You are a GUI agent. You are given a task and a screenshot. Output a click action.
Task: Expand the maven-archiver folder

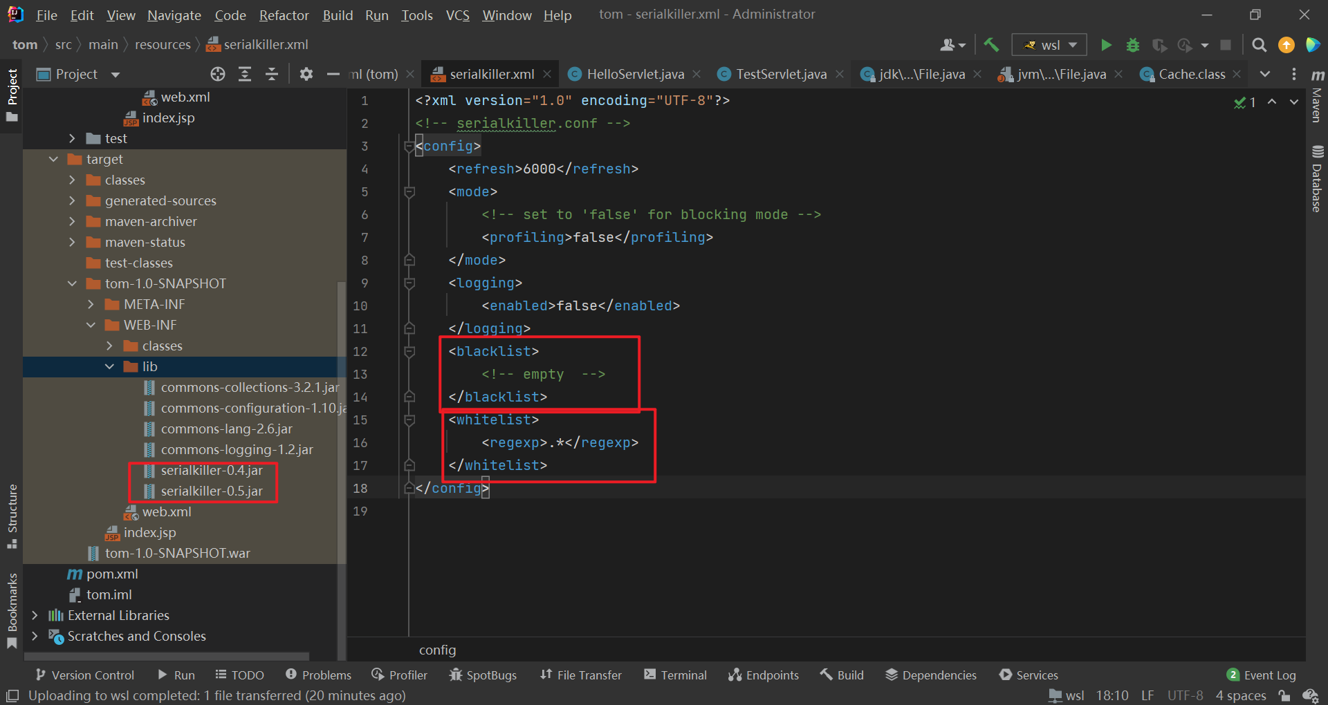[72, 221]
